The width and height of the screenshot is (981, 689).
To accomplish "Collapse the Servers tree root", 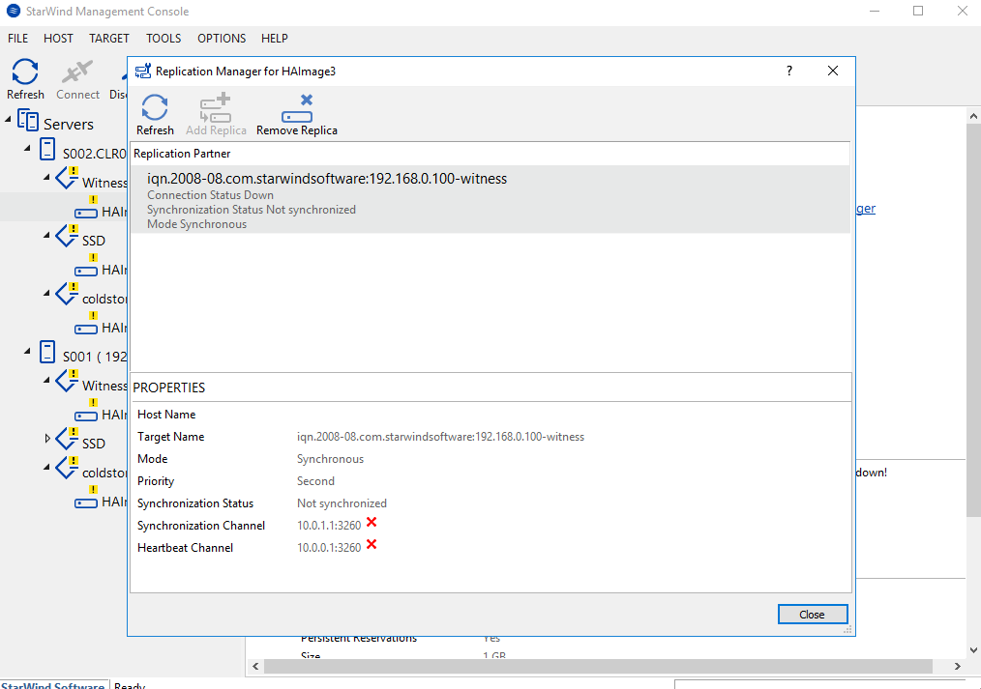I will point(8,118).
